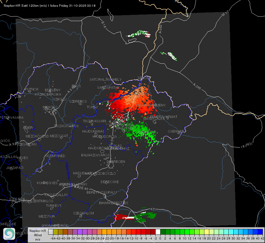Image resolution: width=265 pixels, height=243 pixels.
Task: Click the MEZOCSAT label
Action: (x=59, y=136)
